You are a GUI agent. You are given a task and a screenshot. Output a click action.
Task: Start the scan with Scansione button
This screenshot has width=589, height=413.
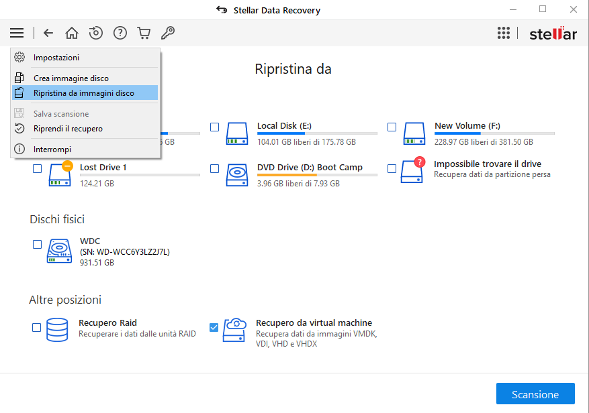point(535,394)
